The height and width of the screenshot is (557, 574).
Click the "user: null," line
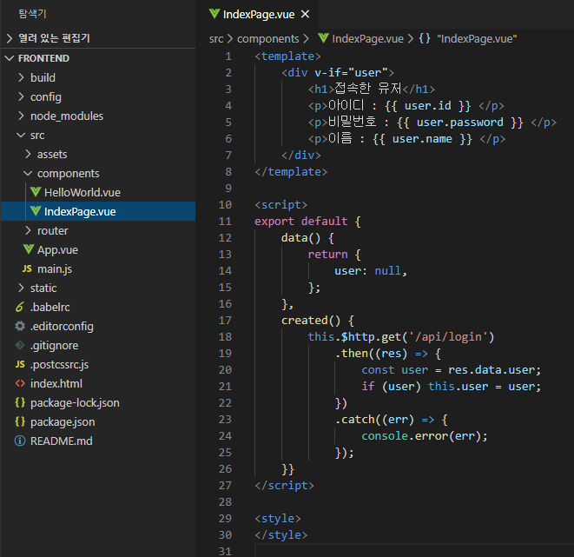(371, 270)
